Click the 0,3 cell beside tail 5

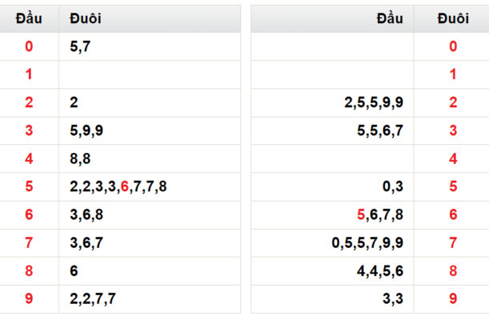332,186
